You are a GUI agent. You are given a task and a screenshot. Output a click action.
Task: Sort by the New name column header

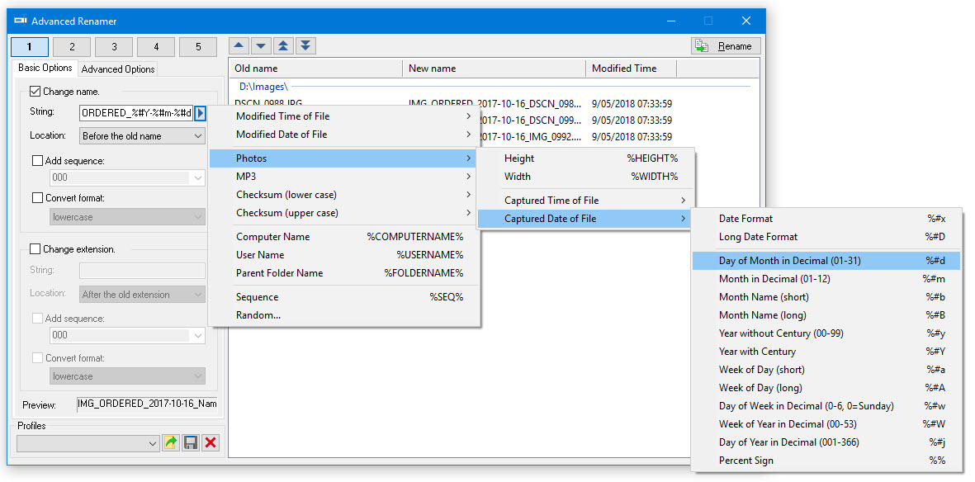coord(495,69)
